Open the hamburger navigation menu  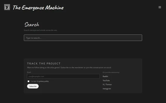point(160,7)
